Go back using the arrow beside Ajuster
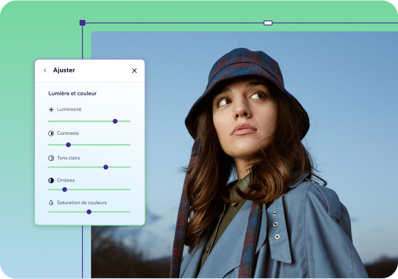398x279 pixels. click(45, 70)
